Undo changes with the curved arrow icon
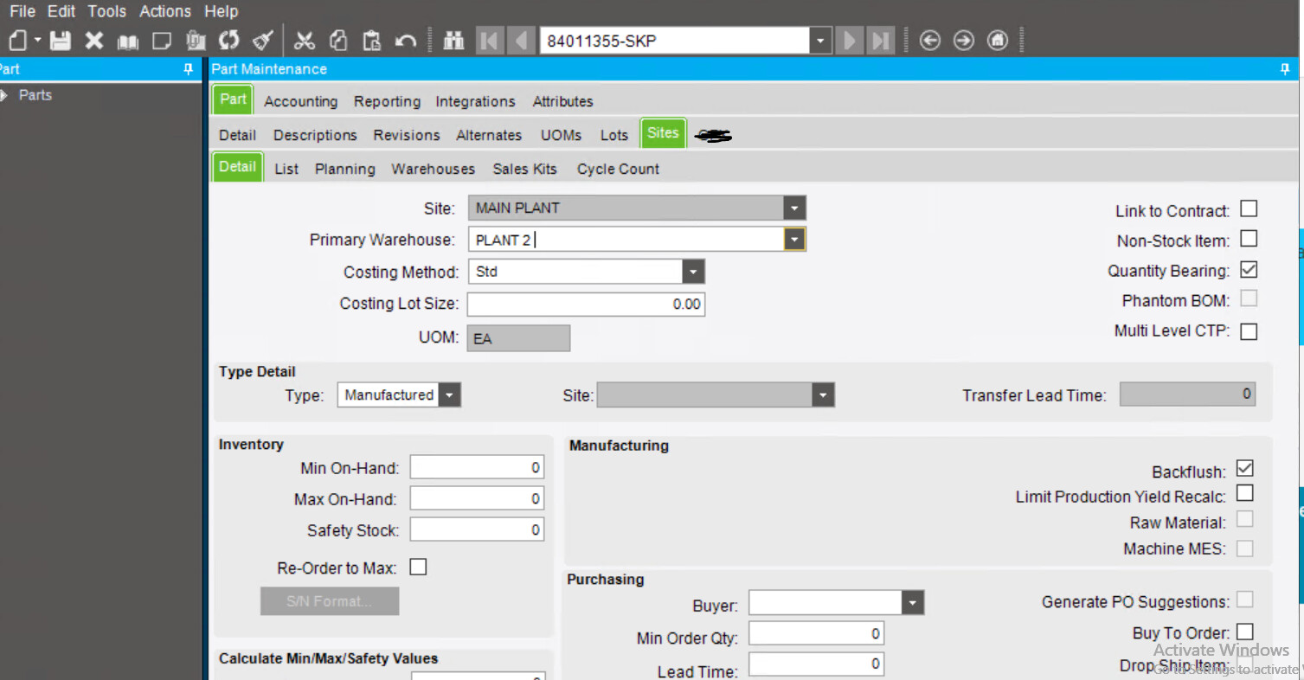The height and width of the screenshot is (680, 1304). tap(406, 41)
